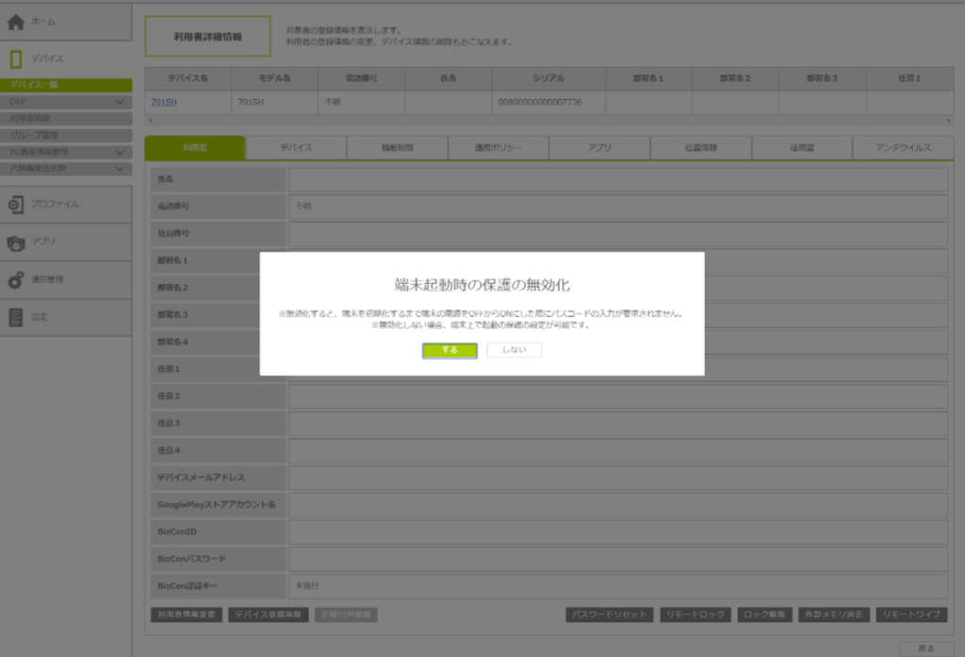
Task: Expand the DEP submenu chevron
Action: click(x=120, y=102)
